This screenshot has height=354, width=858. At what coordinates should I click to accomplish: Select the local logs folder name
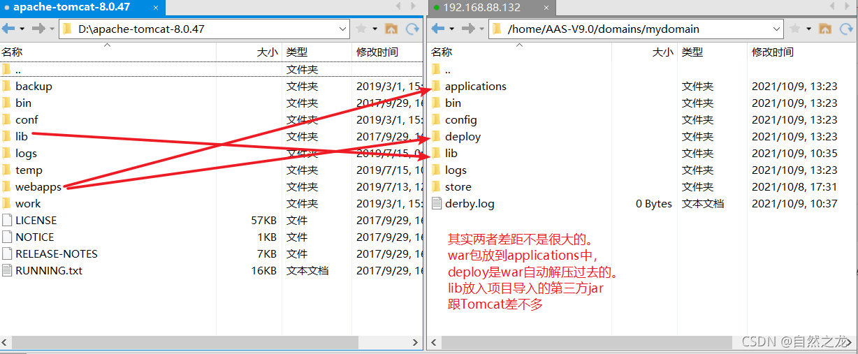[26, 153]
